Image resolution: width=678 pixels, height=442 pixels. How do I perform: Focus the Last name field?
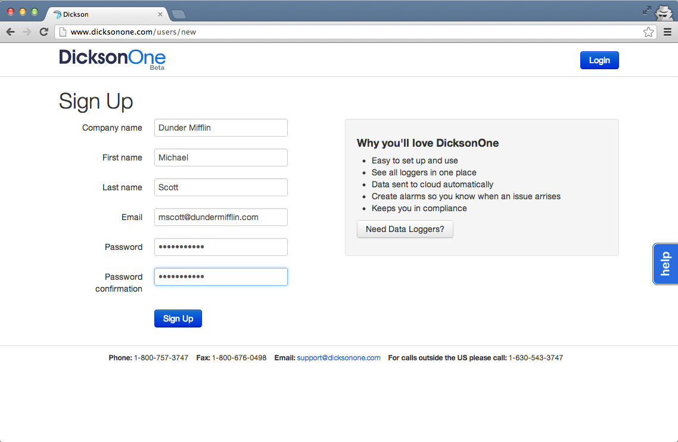[221, 187]
